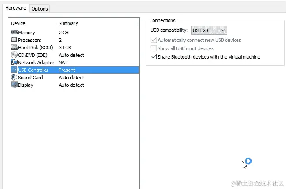Viewport: 286px width, 189px height.
Task: Click the Present summary for USB Controller
Action: click(67, 70)
